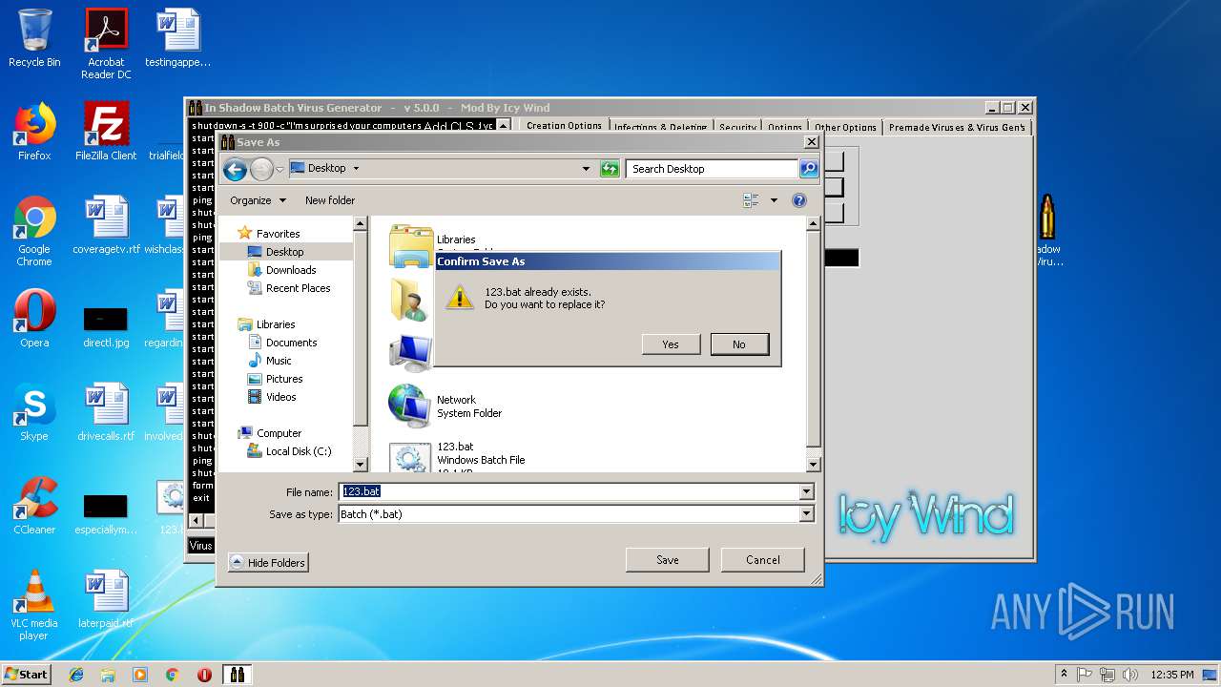This screenshot has height=687, width=1221.
Task: Refresh the Desktop folder view
Action: click(x=610, y=169)
